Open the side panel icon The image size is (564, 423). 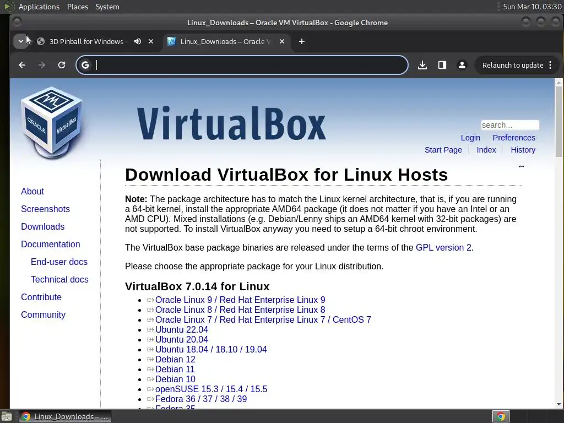(x=442, y=65)
